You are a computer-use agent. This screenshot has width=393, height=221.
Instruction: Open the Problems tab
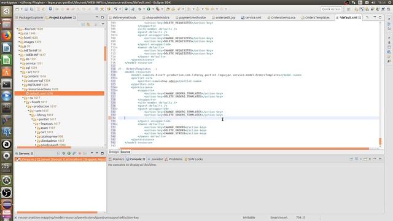173,159
